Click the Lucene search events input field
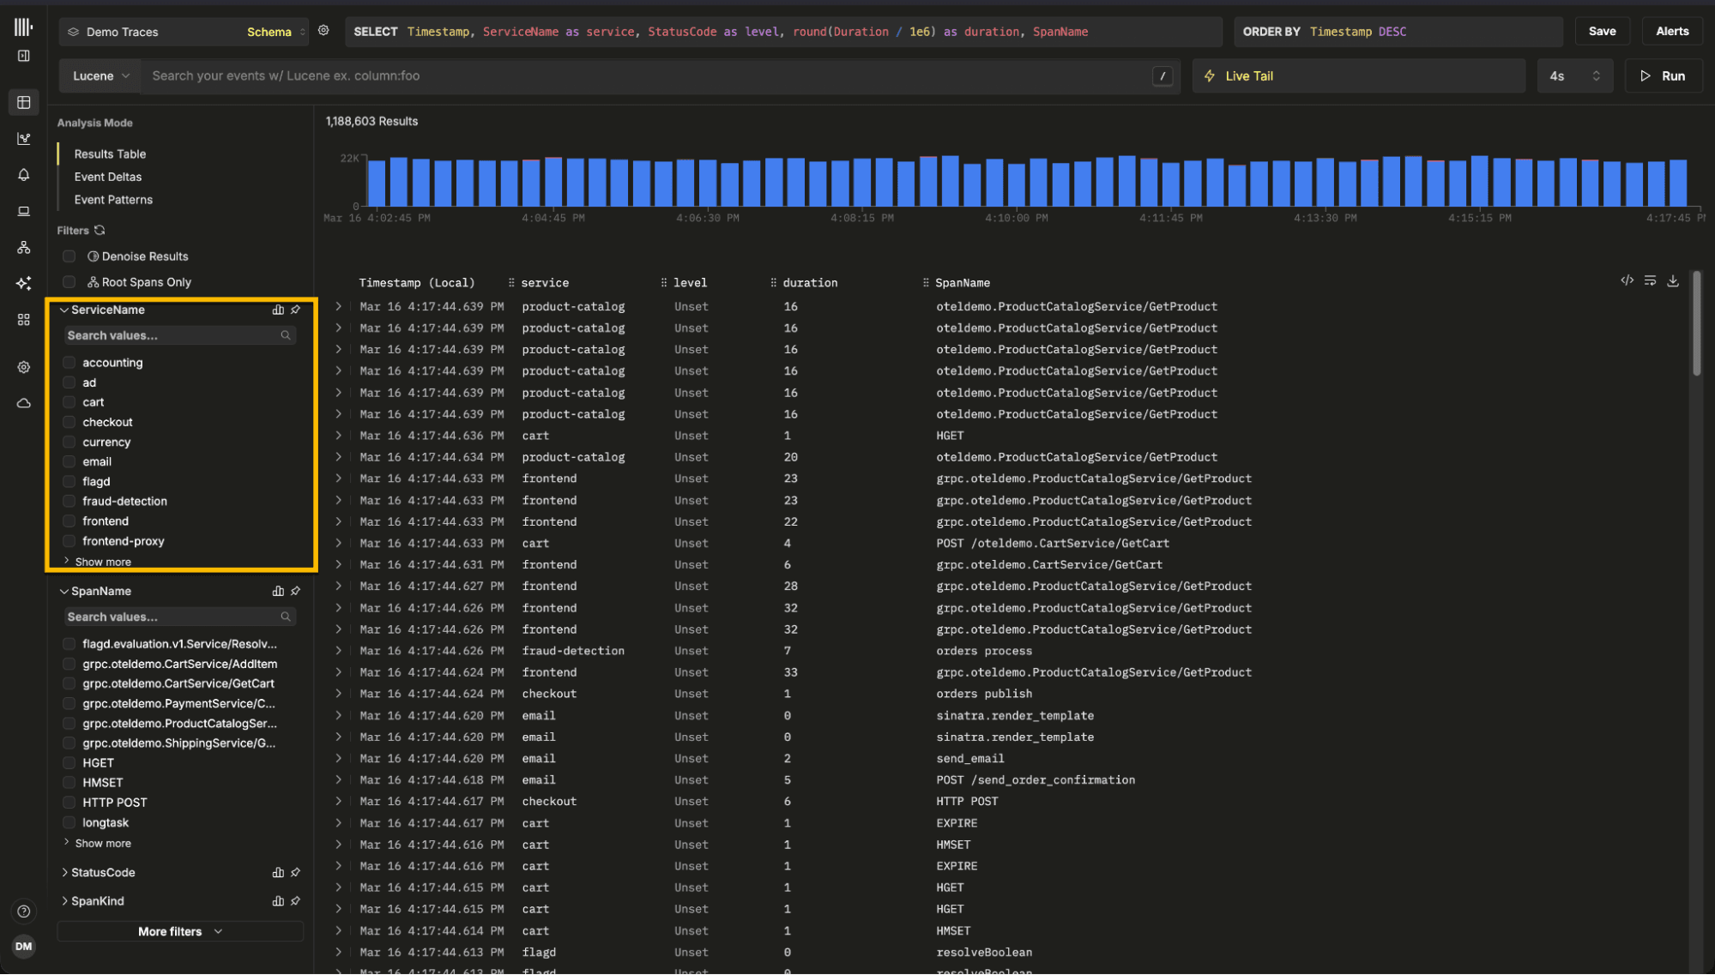 pyautogui.click(x=643, y=75)
